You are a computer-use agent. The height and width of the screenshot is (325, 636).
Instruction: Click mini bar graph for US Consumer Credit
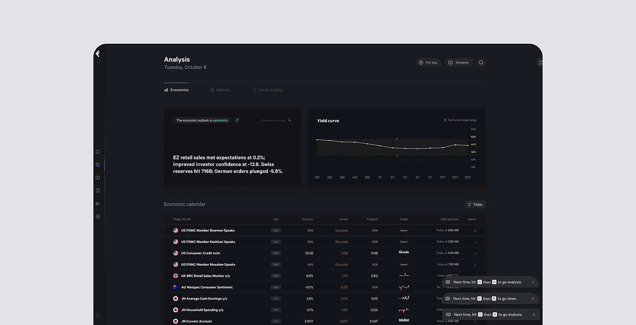(x=404, y=252)
